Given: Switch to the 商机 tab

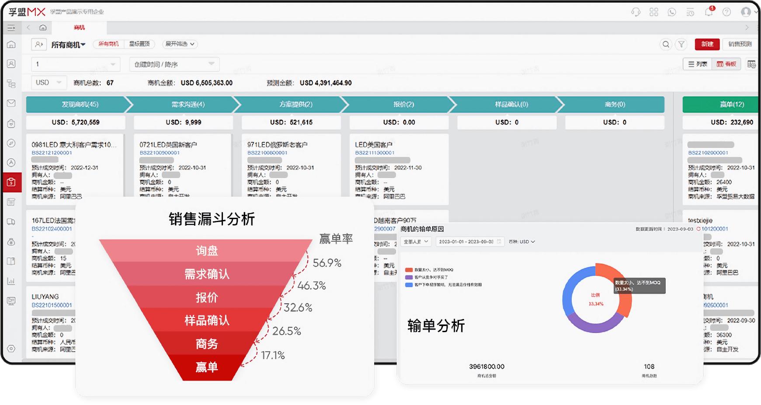Looking at the screenshot, I should click(x=80, y=28).
